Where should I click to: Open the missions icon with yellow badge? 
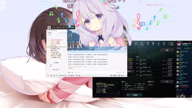coord(181,96)
